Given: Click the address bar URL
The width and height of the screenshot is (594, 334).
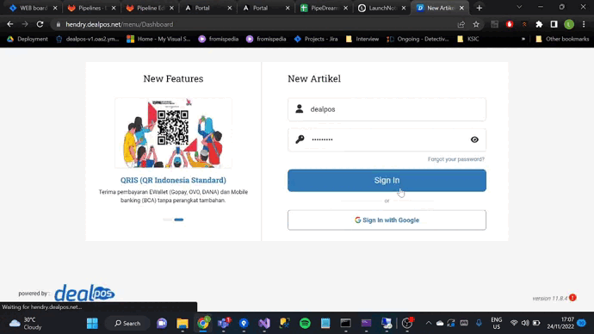Looking at the screenshot, I should (x=120, y=24).
